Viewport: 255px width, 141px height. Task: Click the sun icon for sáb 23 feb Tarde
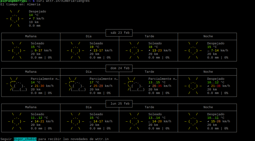coord(134,50)
